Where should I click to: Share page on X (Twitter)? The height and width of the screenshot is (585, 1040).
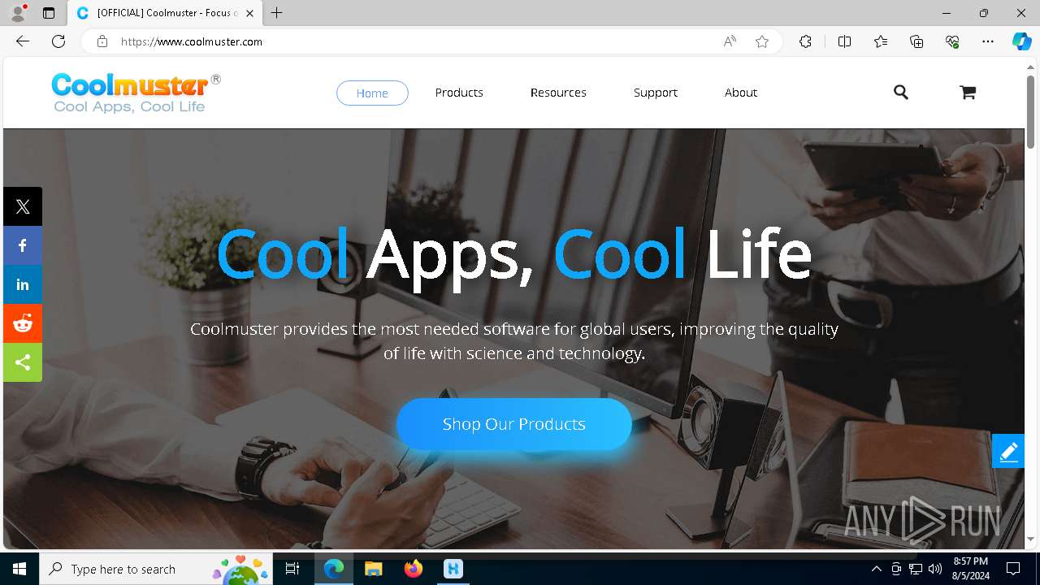point(23,206)
